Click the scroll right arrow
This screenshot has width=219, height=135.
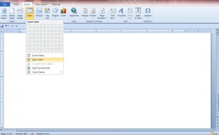pos(214,130)
